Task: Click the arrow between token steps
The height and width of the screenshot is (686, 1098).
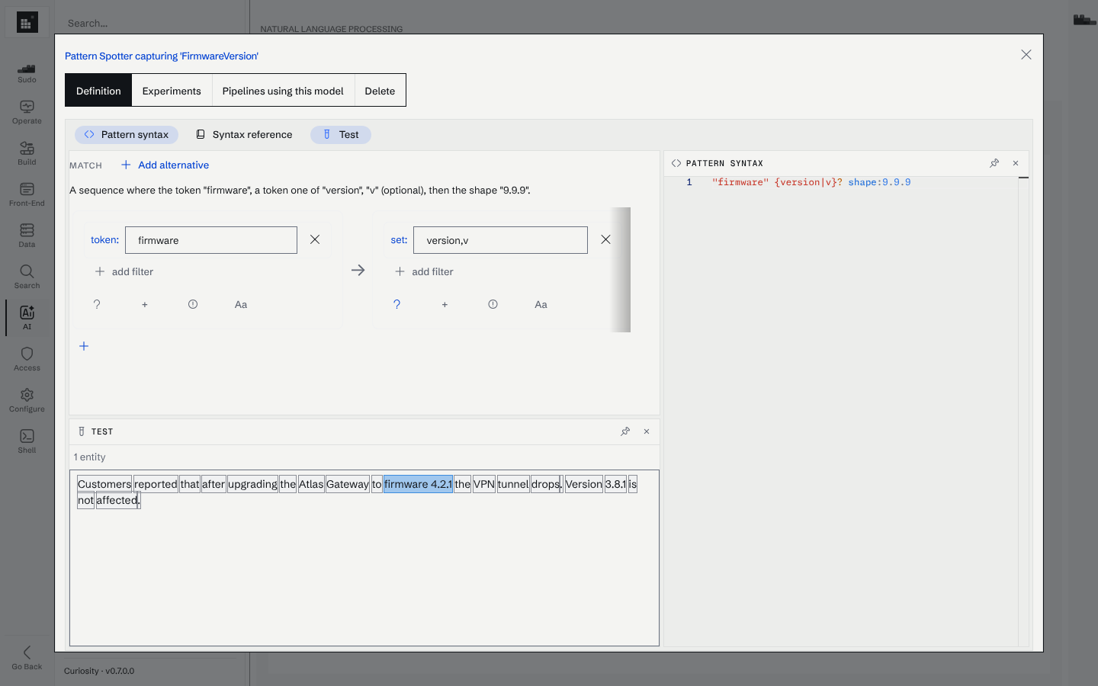Action: click(358, 270)
